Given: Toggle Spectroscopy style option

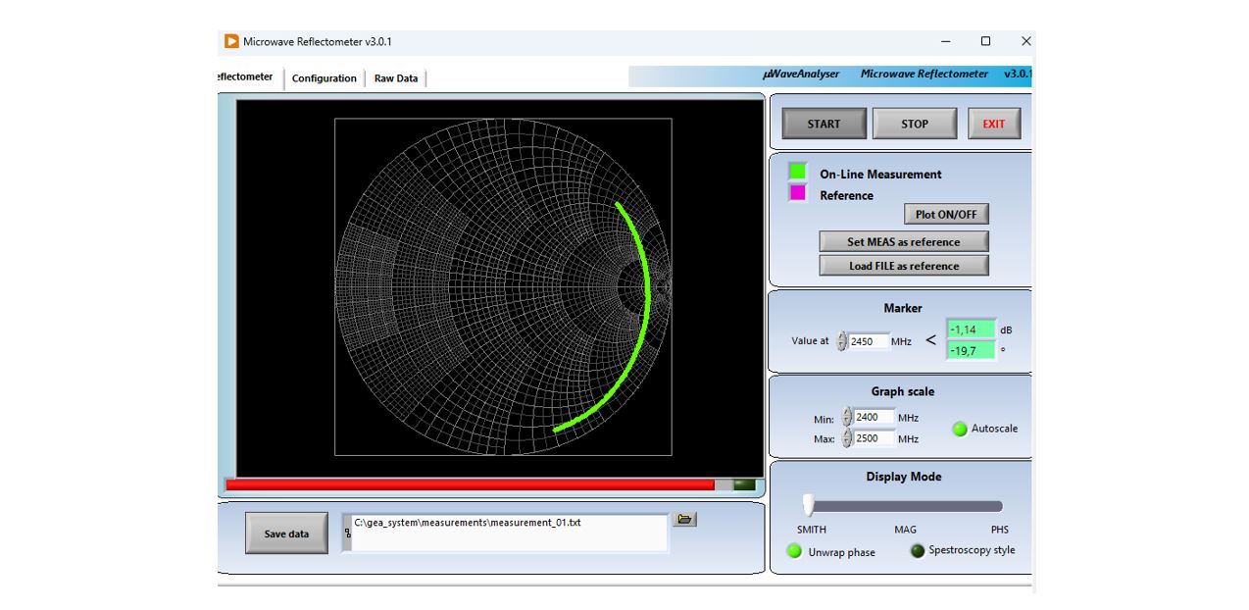Looking at the screenshot, I should pyautogui.click(x=917, y=551).
